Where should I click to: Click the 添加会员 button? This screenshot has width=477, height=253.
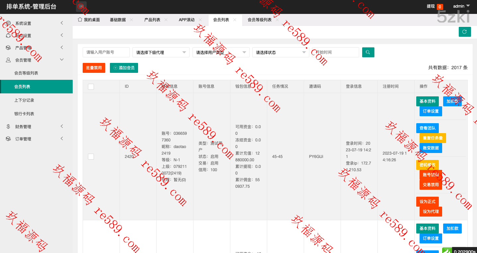[x=124, y=68]
